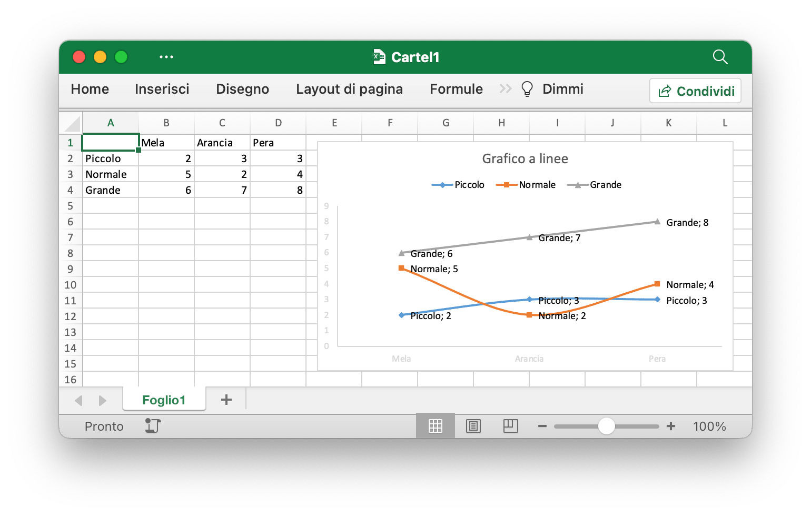Add a new sheet with plus button
The image size is (811, 516).
(226, 400)
